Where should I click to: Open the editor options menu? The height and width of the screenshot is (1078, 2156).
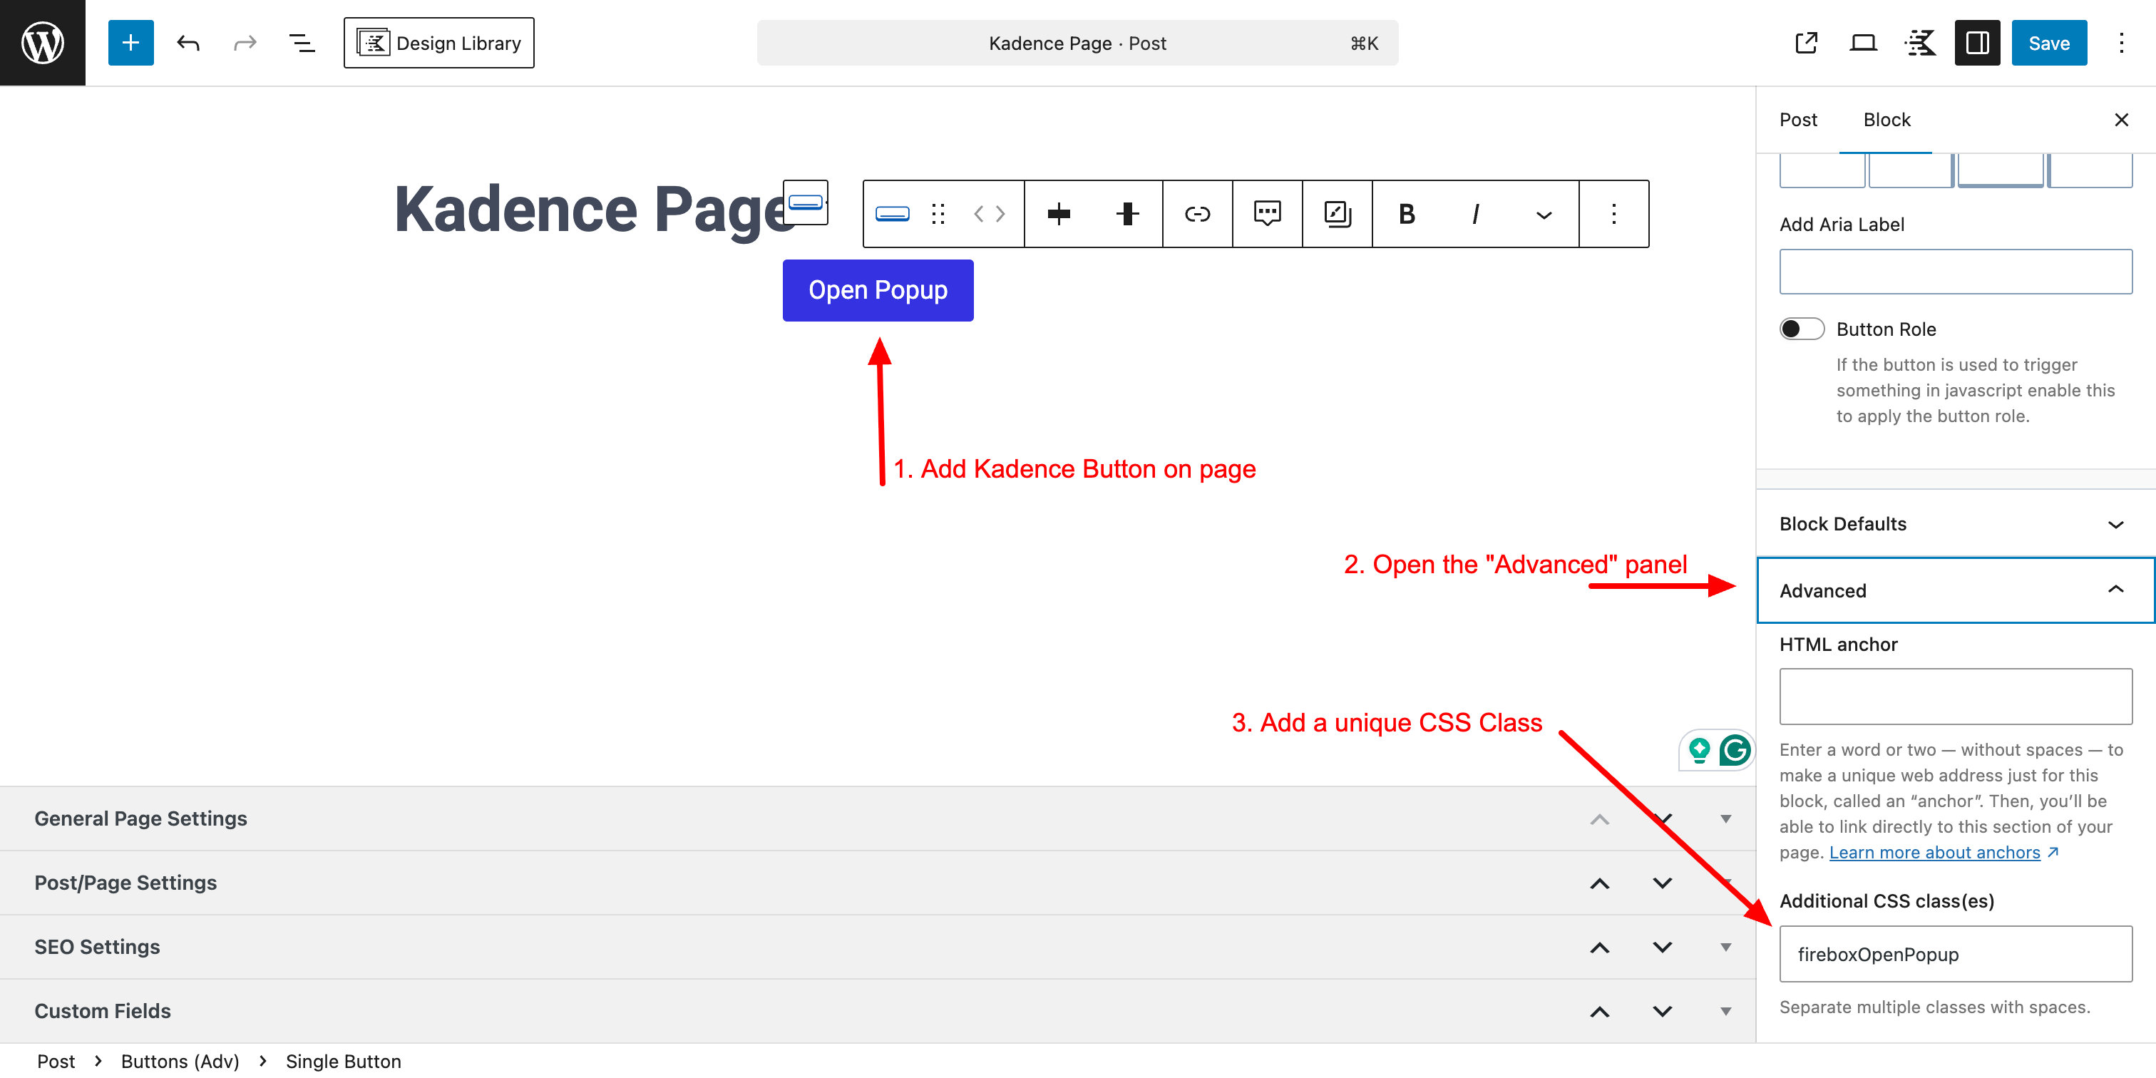click(x=2121, y=43)
